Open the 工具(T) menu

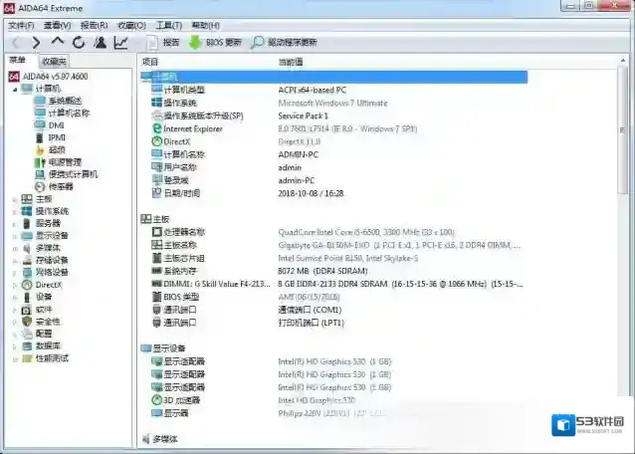pyautogui.click(x=169, y=25)
